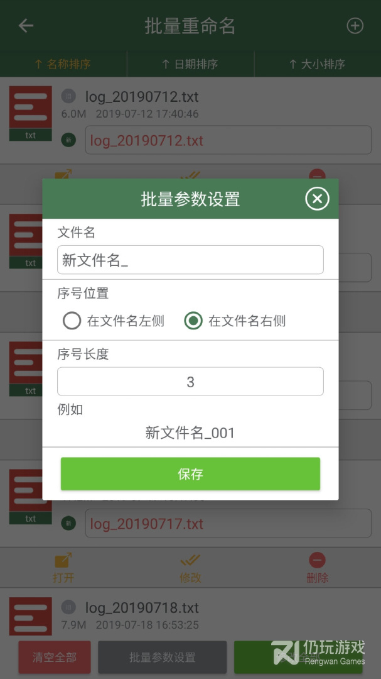Click the 批量参数设置 bottom button
This screenshot has height=679, width=381.
tap(162, 657)
